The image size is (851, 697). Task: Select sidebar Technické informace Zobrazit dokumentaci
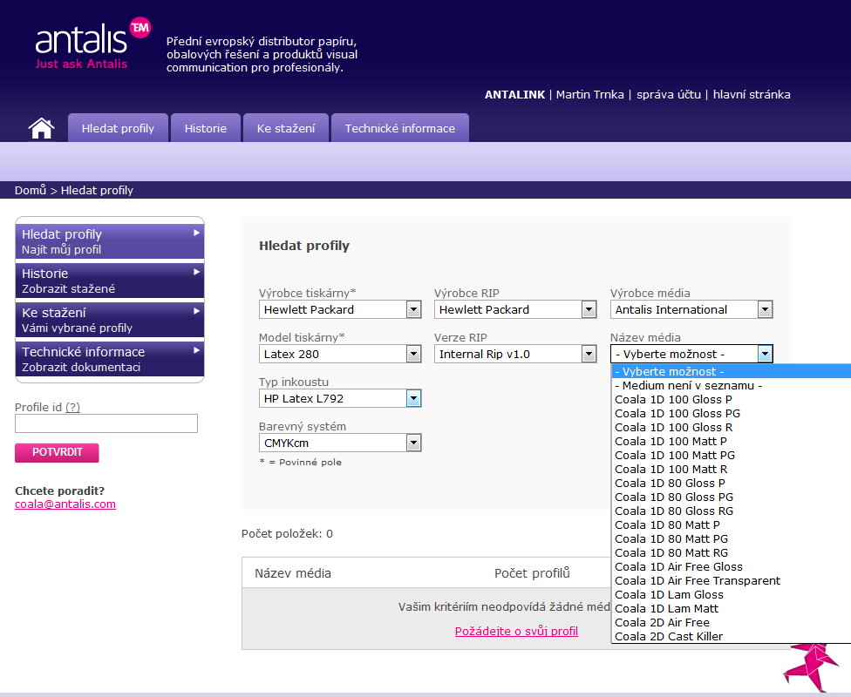click(110, 359)
